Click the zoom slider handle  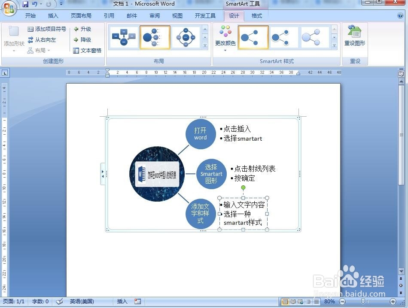click(363, 301)
